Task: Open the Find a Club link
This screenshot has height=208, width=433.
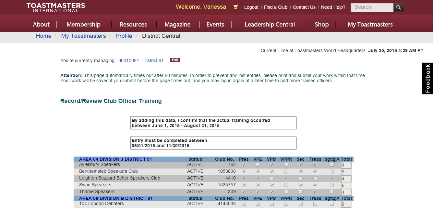Action: pos(275,7)
